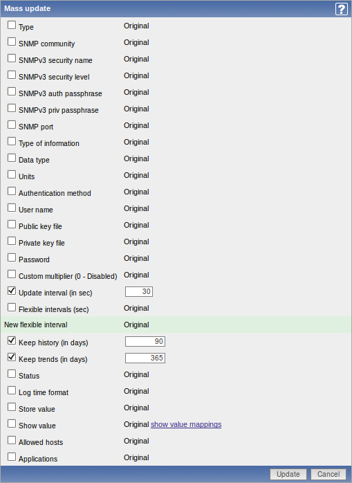This screenshot has width=352, height=483.
Task: Focus the Keep history days field
Action: [145, 342]
